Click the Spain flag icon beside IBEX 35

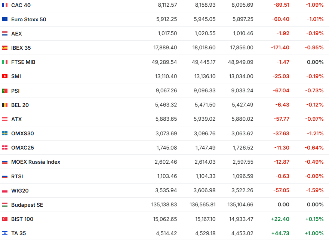coord(5,48)
